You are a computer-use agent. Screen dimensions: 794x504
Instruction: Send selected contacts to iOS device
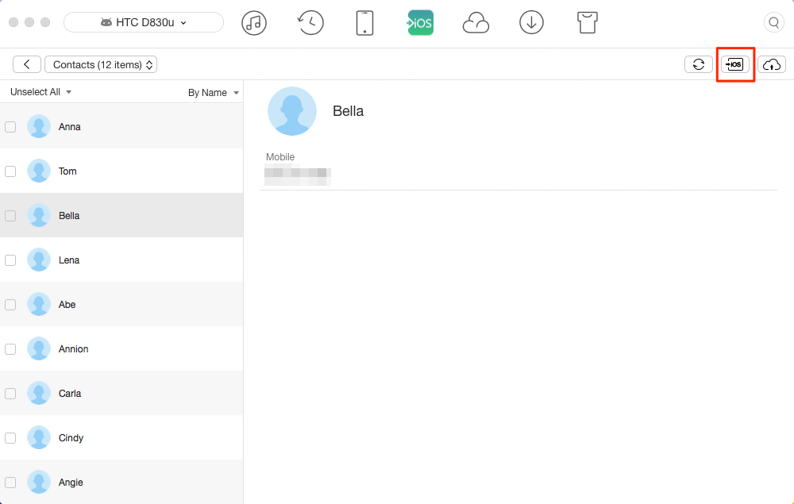tap(735, 64)
